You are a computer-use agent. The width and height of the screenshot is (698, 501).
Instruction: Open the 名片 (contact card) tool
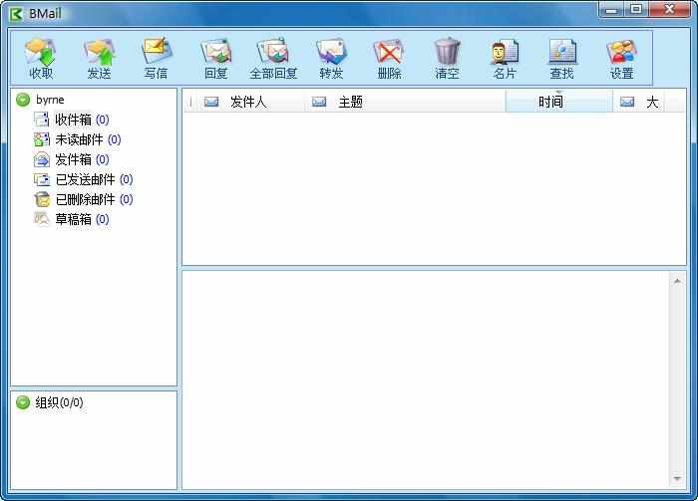click(x=505, y=58)
